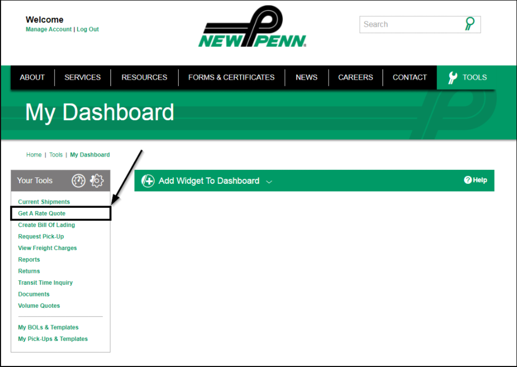Open the RESOURCES menu

tap(144, 77)
